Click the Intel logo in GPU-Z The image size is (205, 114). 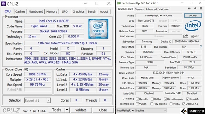click(193, 26)
